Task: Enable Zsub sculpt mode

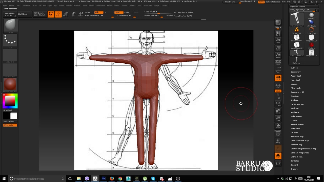Action: 127,12
